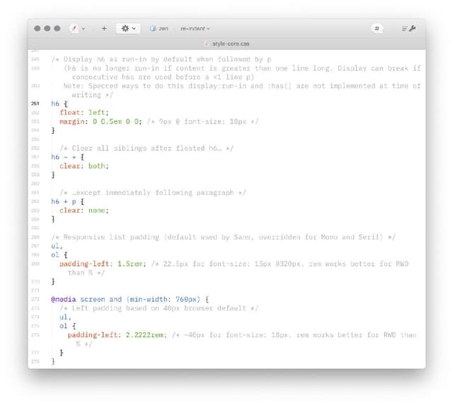453x405 pixels.
Task: Click the green maximize window button
Action: (57, 28)
